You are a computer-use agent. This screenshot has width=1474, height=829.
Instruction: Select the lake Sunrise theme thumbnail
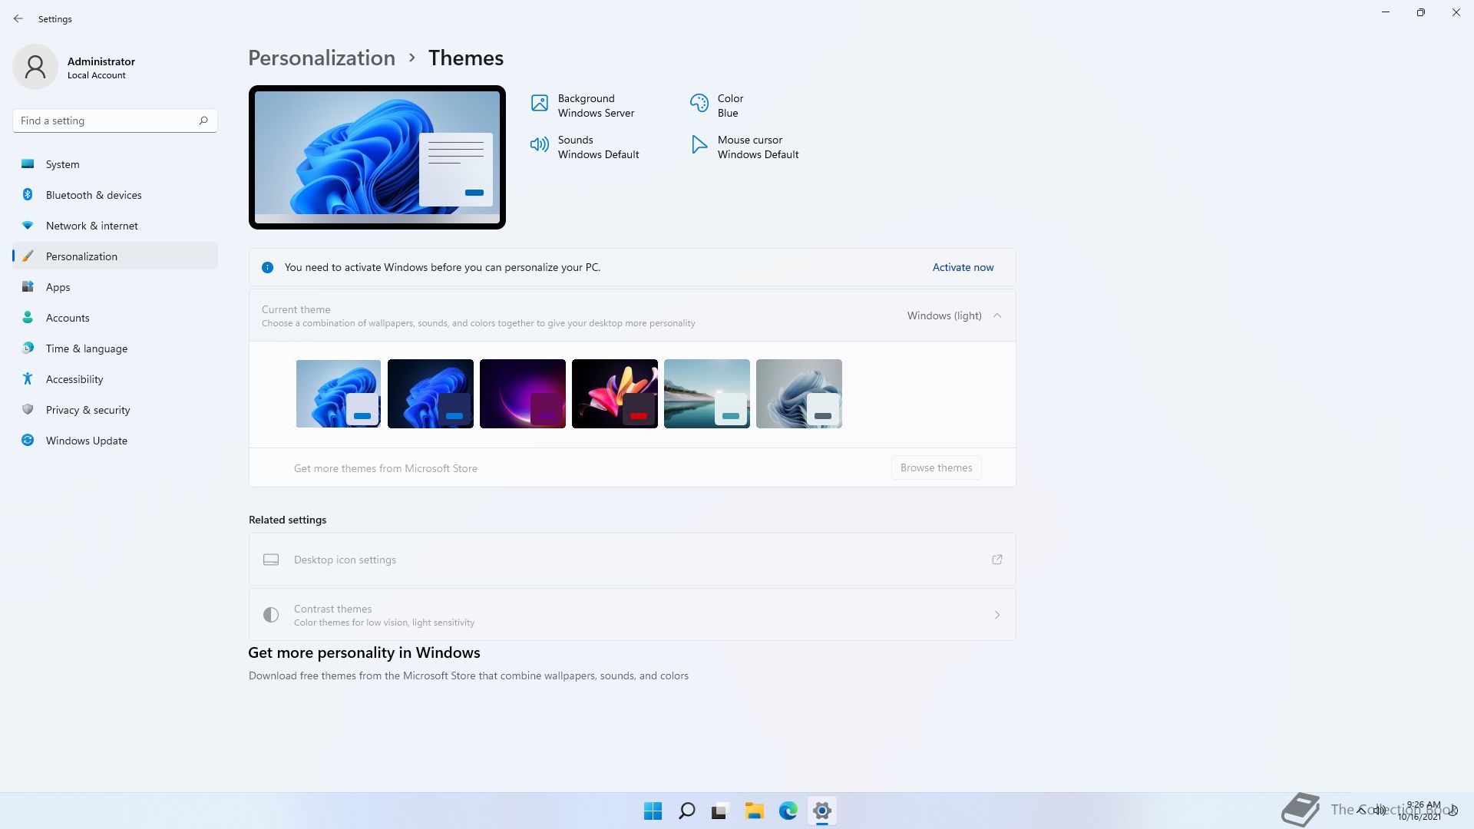707,394
